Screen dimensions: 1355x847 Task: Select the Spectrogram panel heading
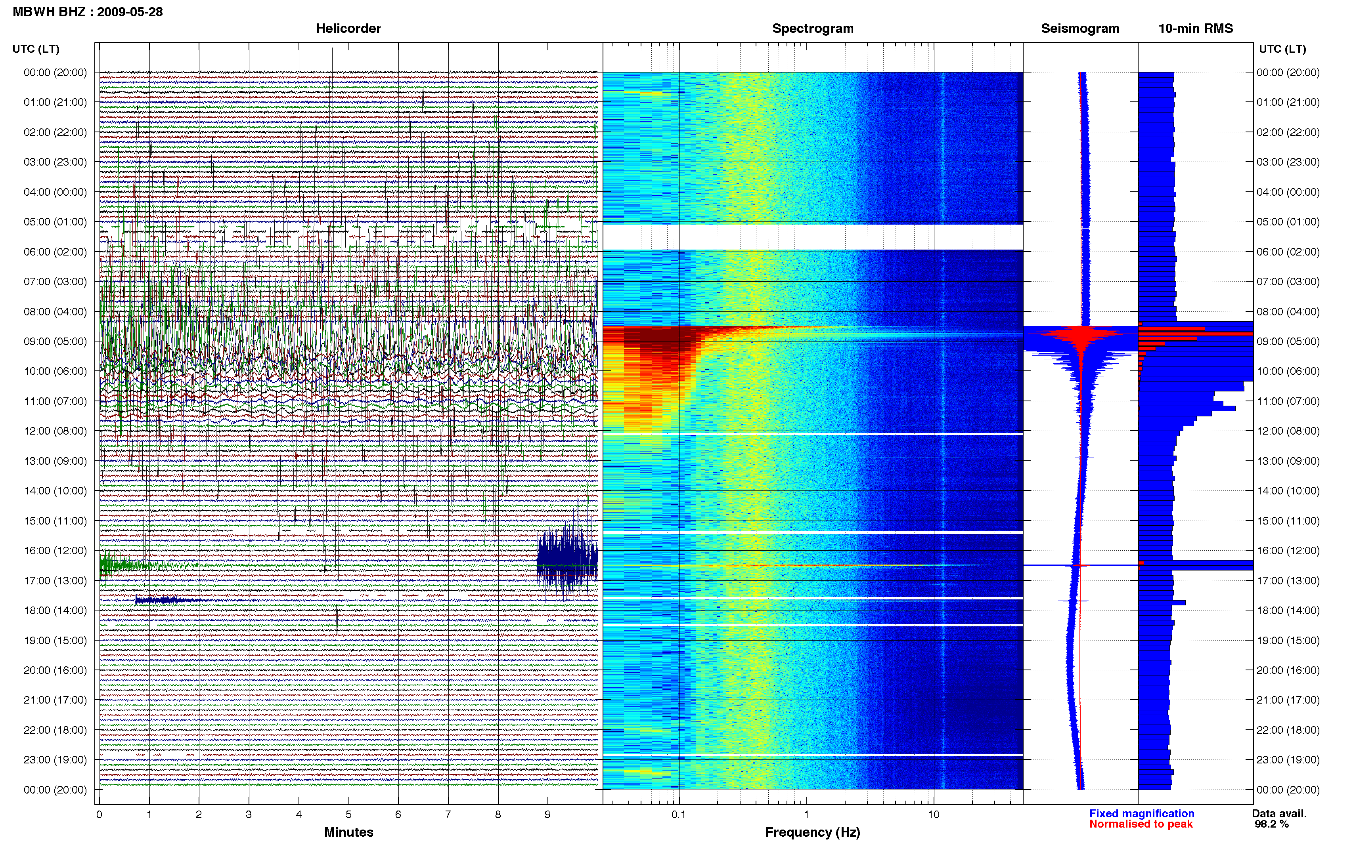812,29
